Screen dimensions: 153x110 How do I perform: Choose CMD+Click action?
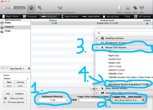tap(116, 74)
